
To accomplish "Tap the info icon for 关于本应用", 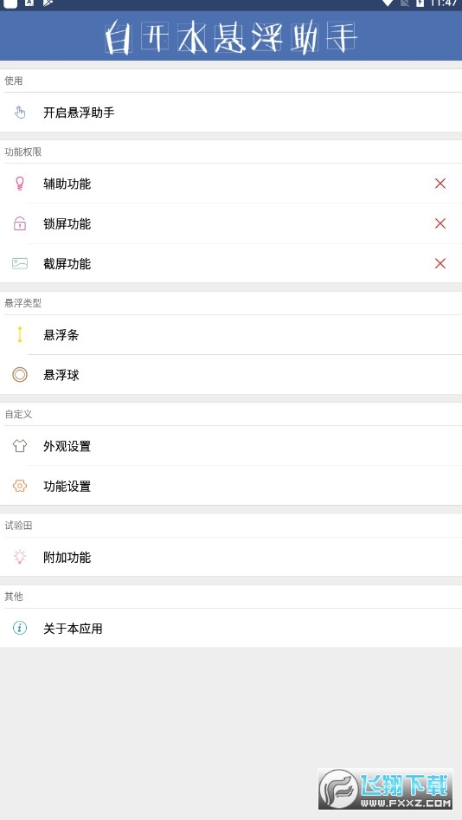I will coord(20,628).
